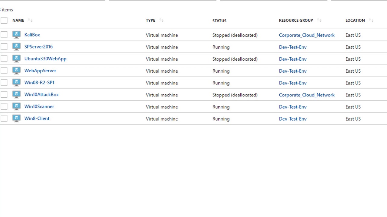Image resolution: width=387 pixels, height=217 pixels.
Task: Click the SPServer2016 VM icon
Action: tap(16, 47)
